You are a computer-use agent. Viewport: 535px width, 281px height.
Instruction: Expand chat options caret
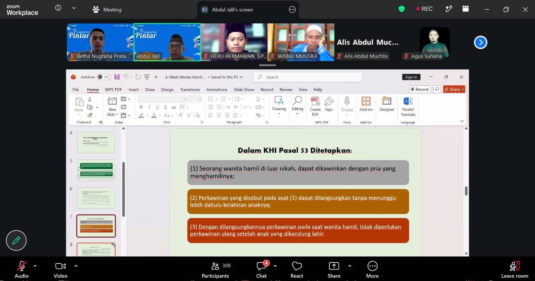(275, 266)
